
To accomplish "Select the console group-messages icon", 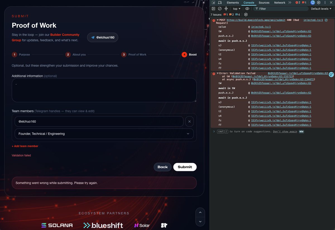I will point(226,9).
